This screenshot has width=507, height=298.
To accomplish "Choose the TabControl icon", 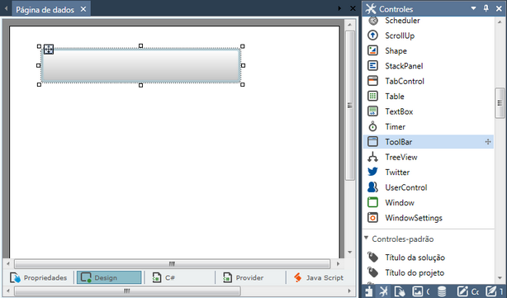I will (x=372, y=81).
